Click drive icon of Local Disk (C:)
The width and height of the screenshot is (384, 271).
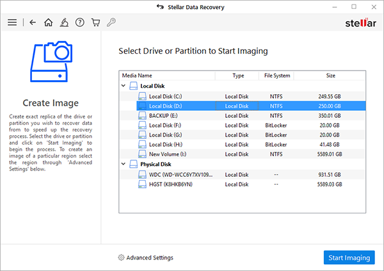click(x=142, y=96)
